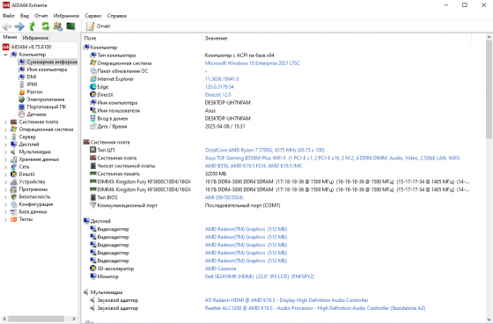Click the Безопасность shield icon
Screen dimensions: 493x324
click(13, 197)
